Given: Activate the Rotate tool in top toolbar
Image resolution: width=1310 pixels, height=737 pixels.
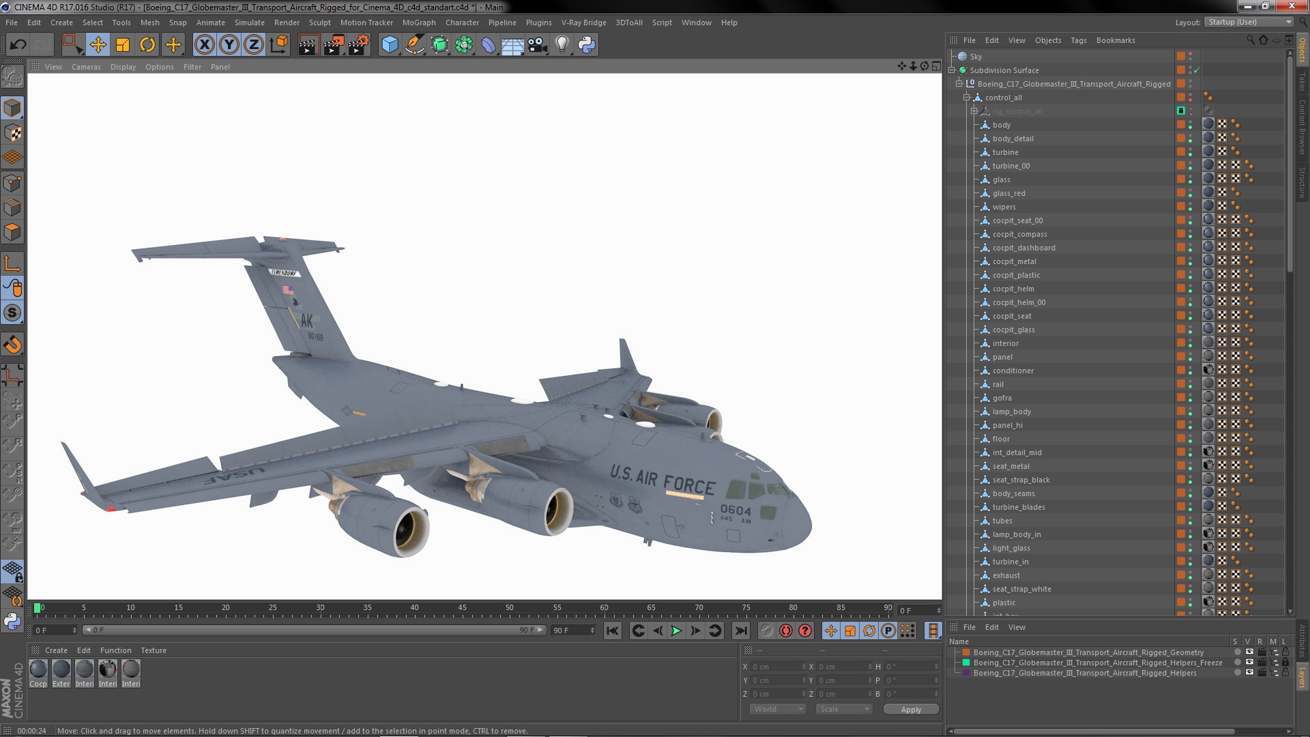Looking at the screenshot, I should pos(147,45).
